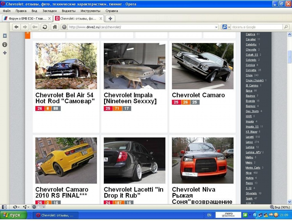Open the Chevrolet Camaro article link
Viewport: 292px width, 221px height.
click(198, 95)
